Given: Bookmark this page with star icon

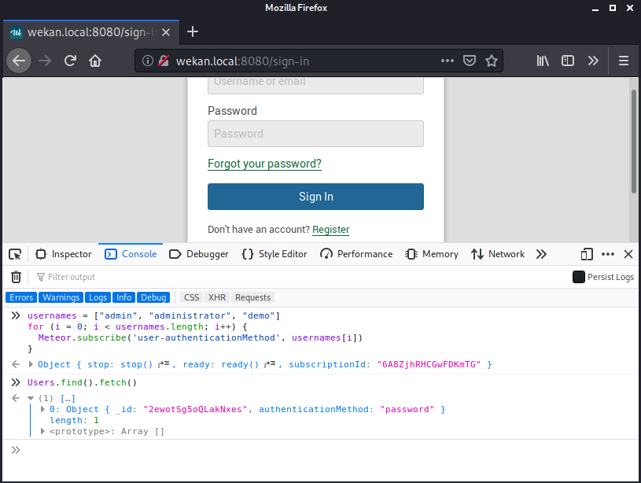Looking at the screenshot, I should [492, 61].
